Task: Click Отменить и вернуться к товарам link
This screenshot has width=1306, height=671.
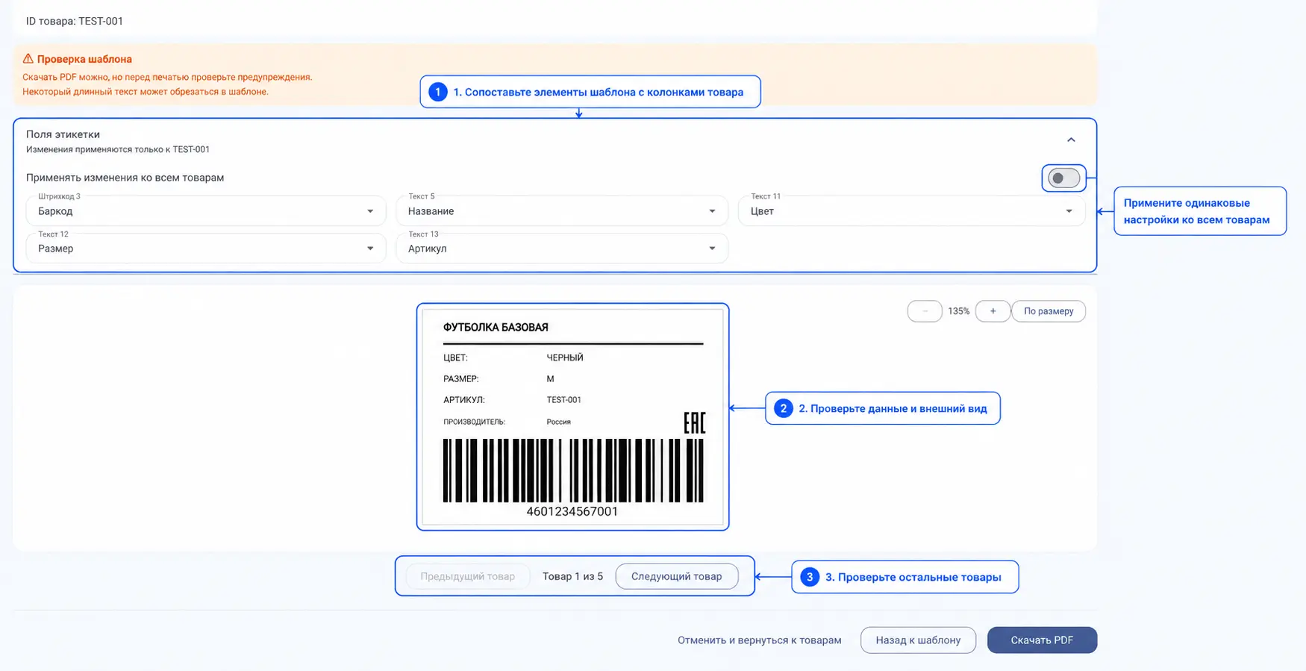Action: click(x=760, y=640)
